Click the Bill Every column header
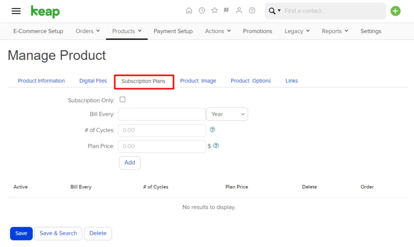This screenshot has height=247, width=414. pos(81,187)
